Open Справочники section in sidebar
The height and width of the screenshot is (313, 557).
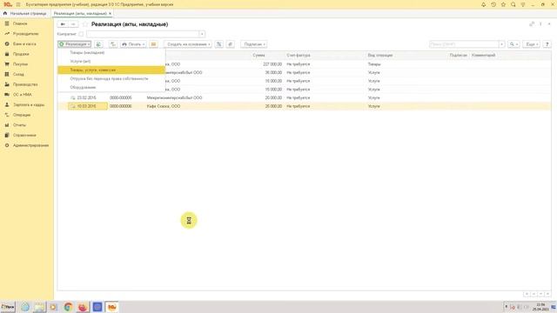24,136
